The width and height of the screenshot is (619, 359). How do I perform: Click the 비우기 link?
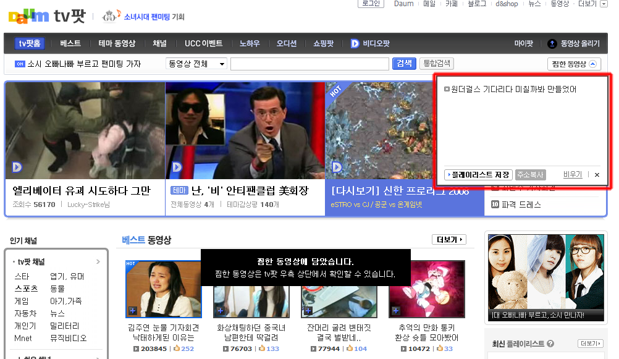click(x=573, y=174)
